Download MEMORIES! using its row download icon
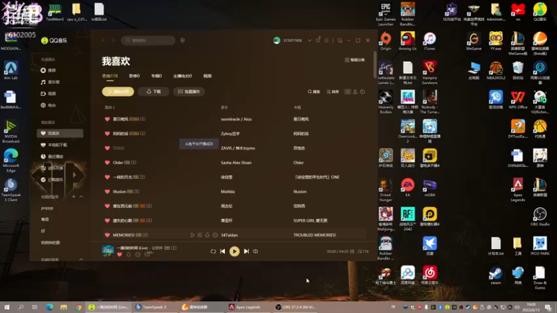 pyautogui.click(x=207, y=235)
